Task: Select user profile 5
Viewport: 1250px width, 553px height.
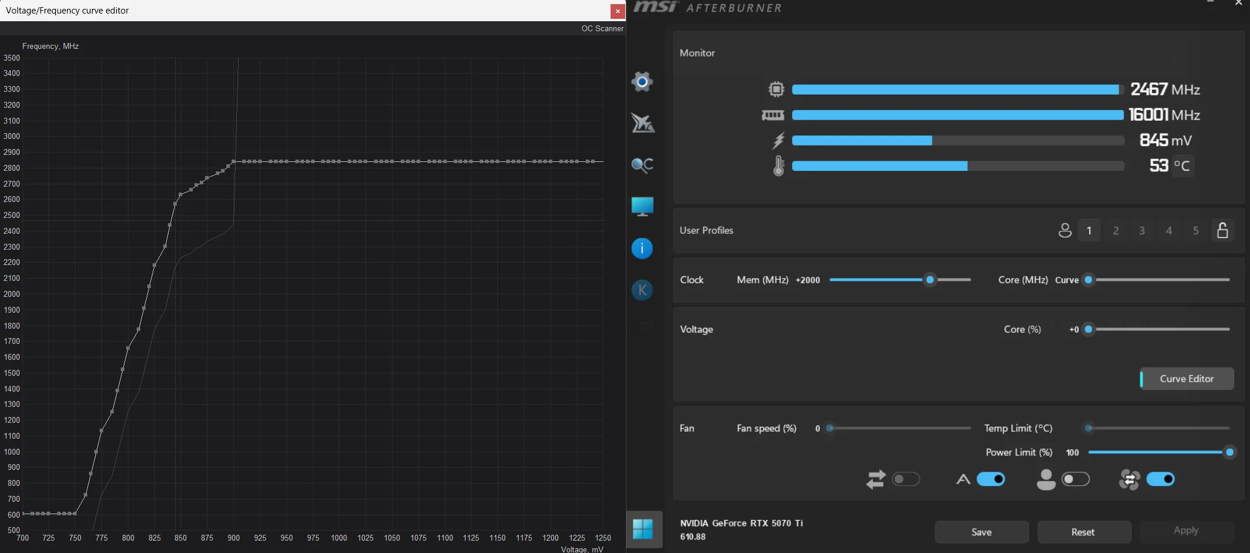Action: (x=1196, y=230)
